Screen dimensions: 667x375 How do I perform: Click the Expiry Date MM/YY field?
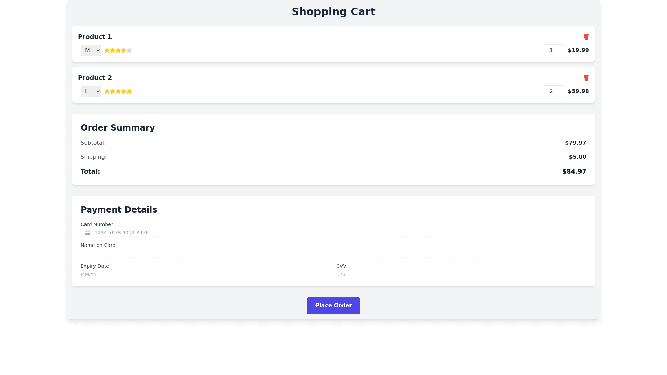tap(205, 274)
